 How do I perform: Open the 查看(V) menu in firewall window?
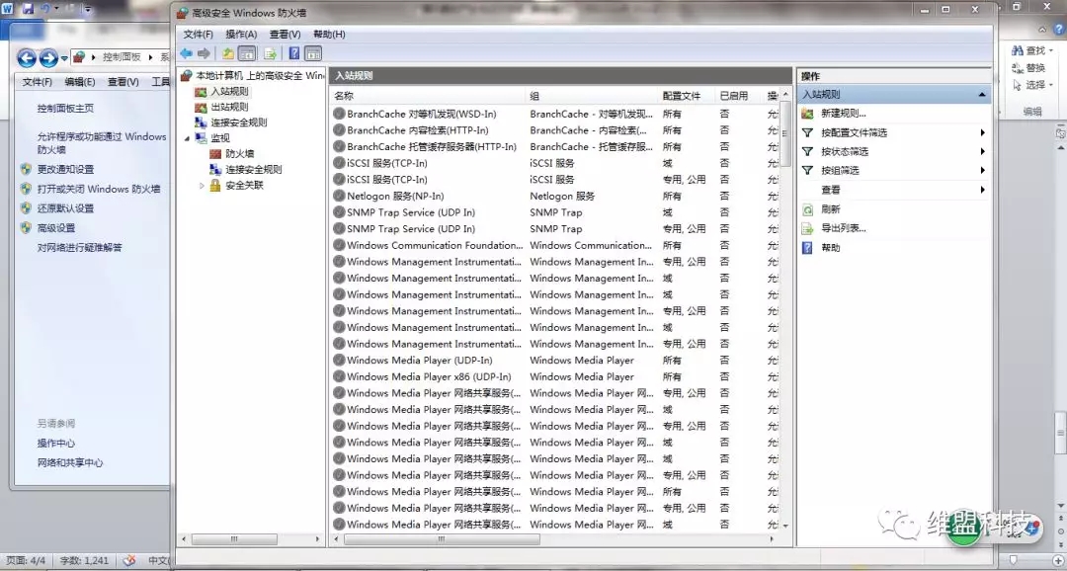(x=286, y=34)
